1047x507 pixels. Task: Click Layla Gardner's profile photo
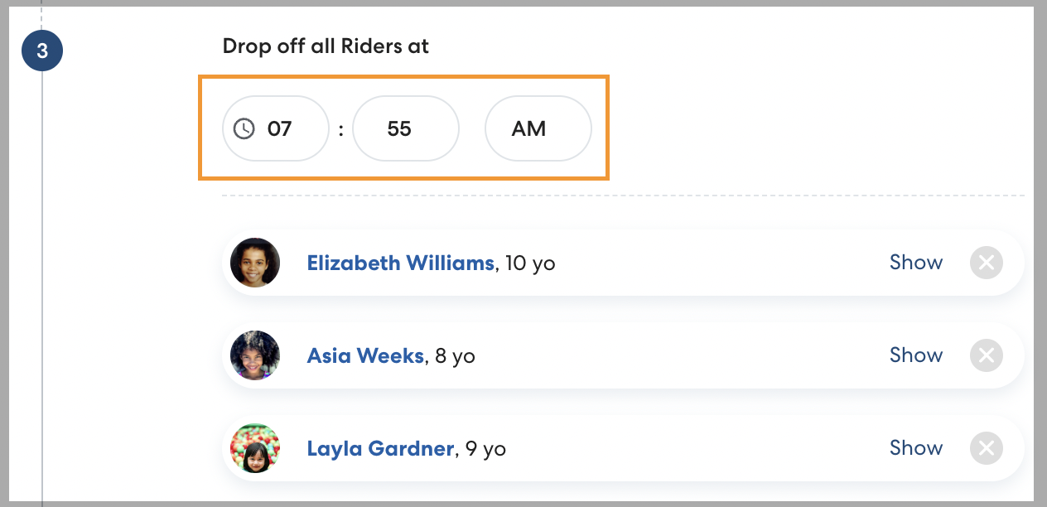click(x=255, y=448)
